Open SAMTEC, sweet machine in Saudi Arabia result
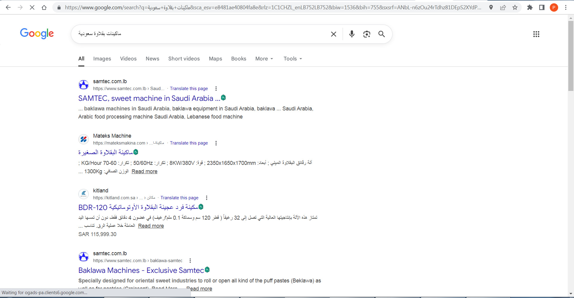 149,98
